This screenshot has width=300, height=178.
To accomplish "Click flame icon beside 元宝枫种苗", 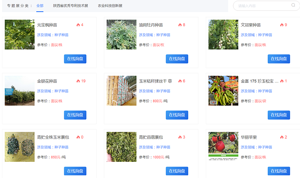I will [x=78, y=25].
